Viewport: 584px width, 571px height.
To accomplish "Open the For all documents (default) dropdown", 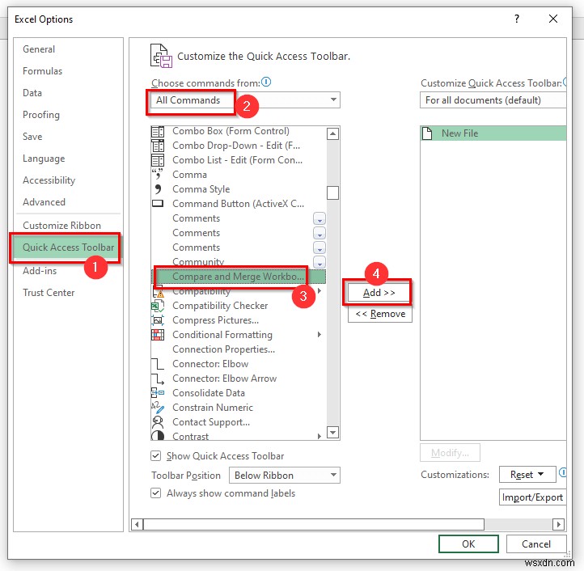I will tap(493, 100).
